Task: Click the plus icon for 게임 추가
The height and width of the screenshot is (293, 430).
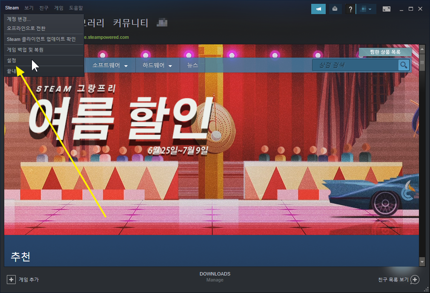Action: [x=11, y=279]
